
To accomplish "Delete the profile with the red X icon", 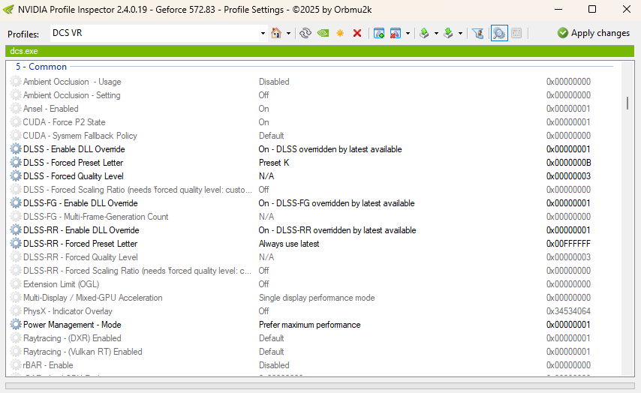I will (357, 33).
